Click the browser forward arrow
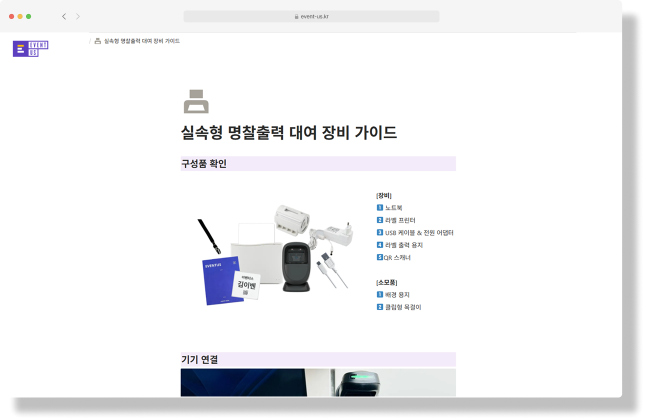 tap(78, 16)
